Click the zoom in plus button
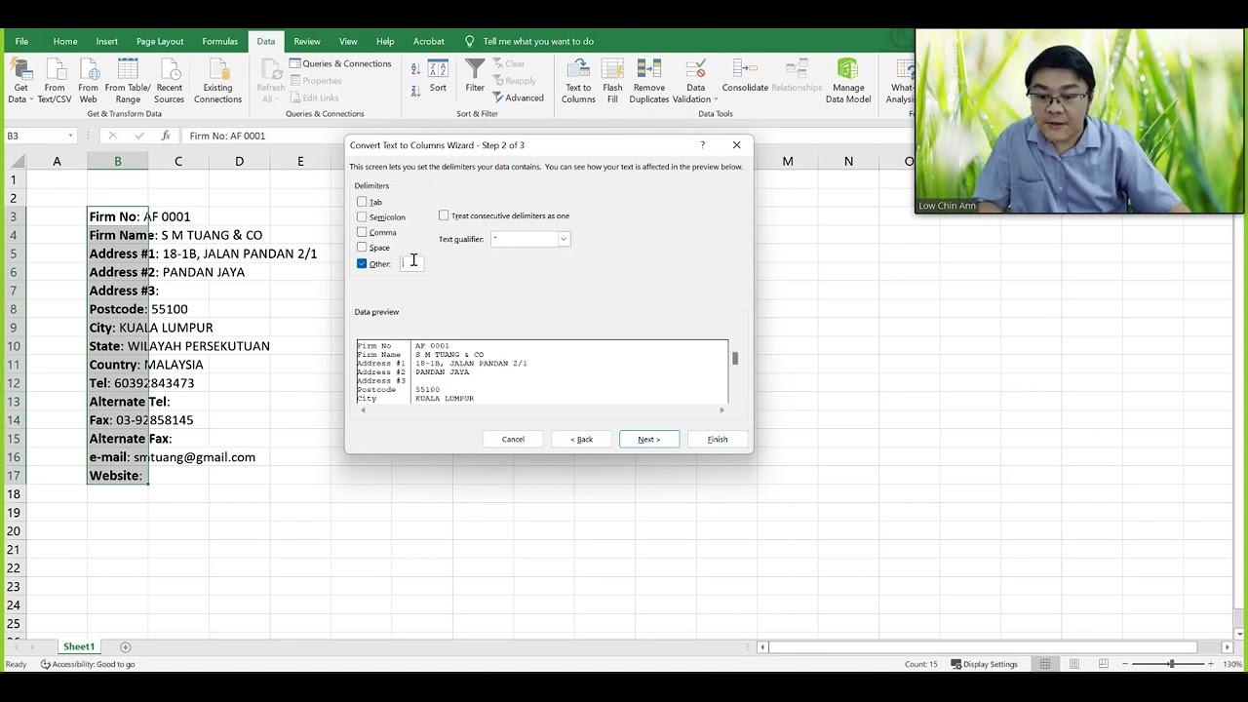Screen dimensions: 1248x702 (1211, 664)
